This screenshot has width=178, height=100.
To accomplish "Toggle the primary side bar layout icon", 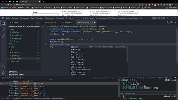I will [x=154, y=18].
